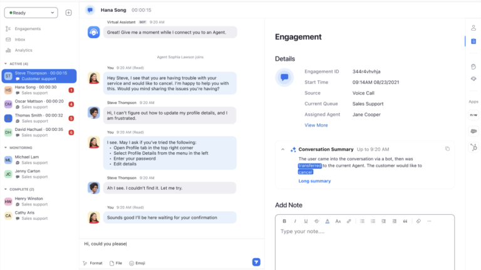Click View More under engagement details
Image resolution: width=481 pixels, height=270 pixels.
pos(316,125)
